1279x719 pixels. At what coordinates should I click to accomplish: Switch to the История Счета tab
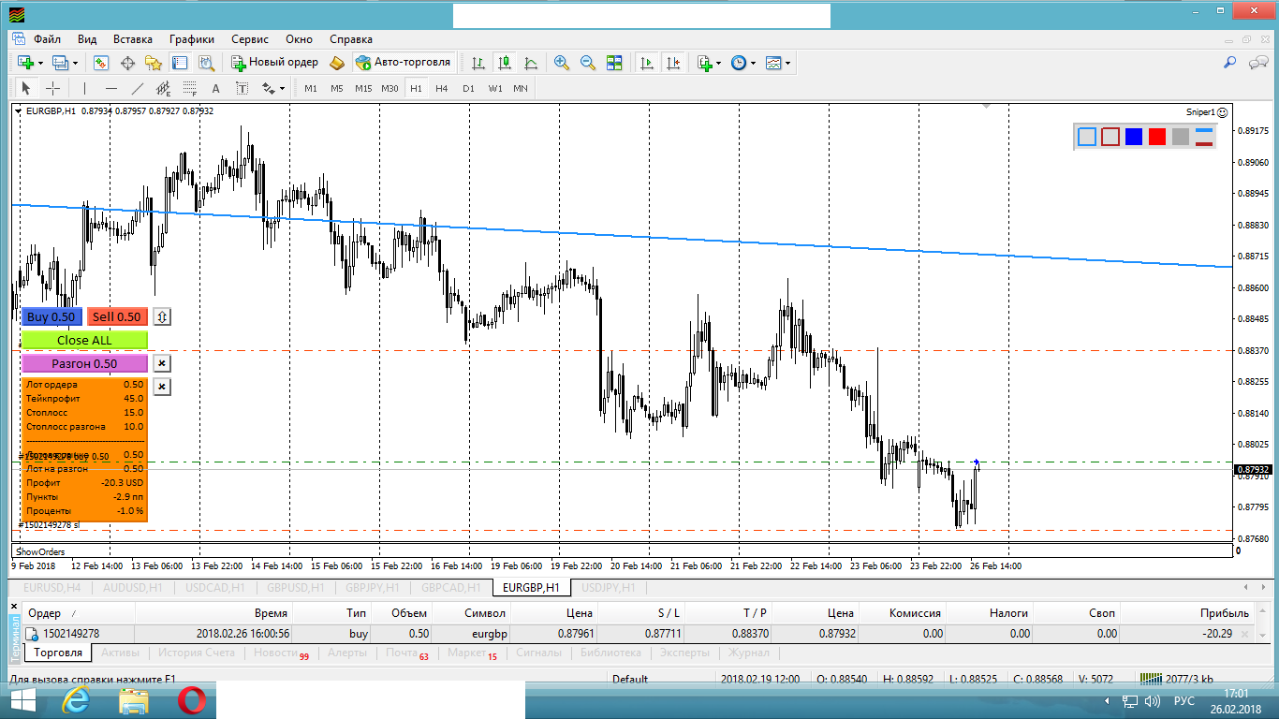point(197,653)
